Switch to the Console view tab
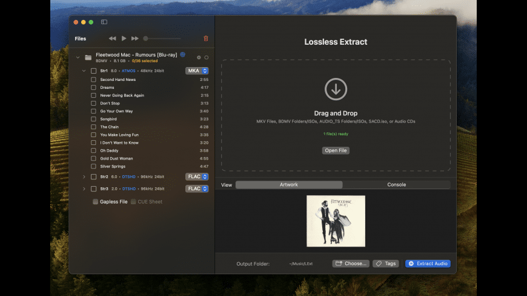527x296 pixels. tap(397, 185)
